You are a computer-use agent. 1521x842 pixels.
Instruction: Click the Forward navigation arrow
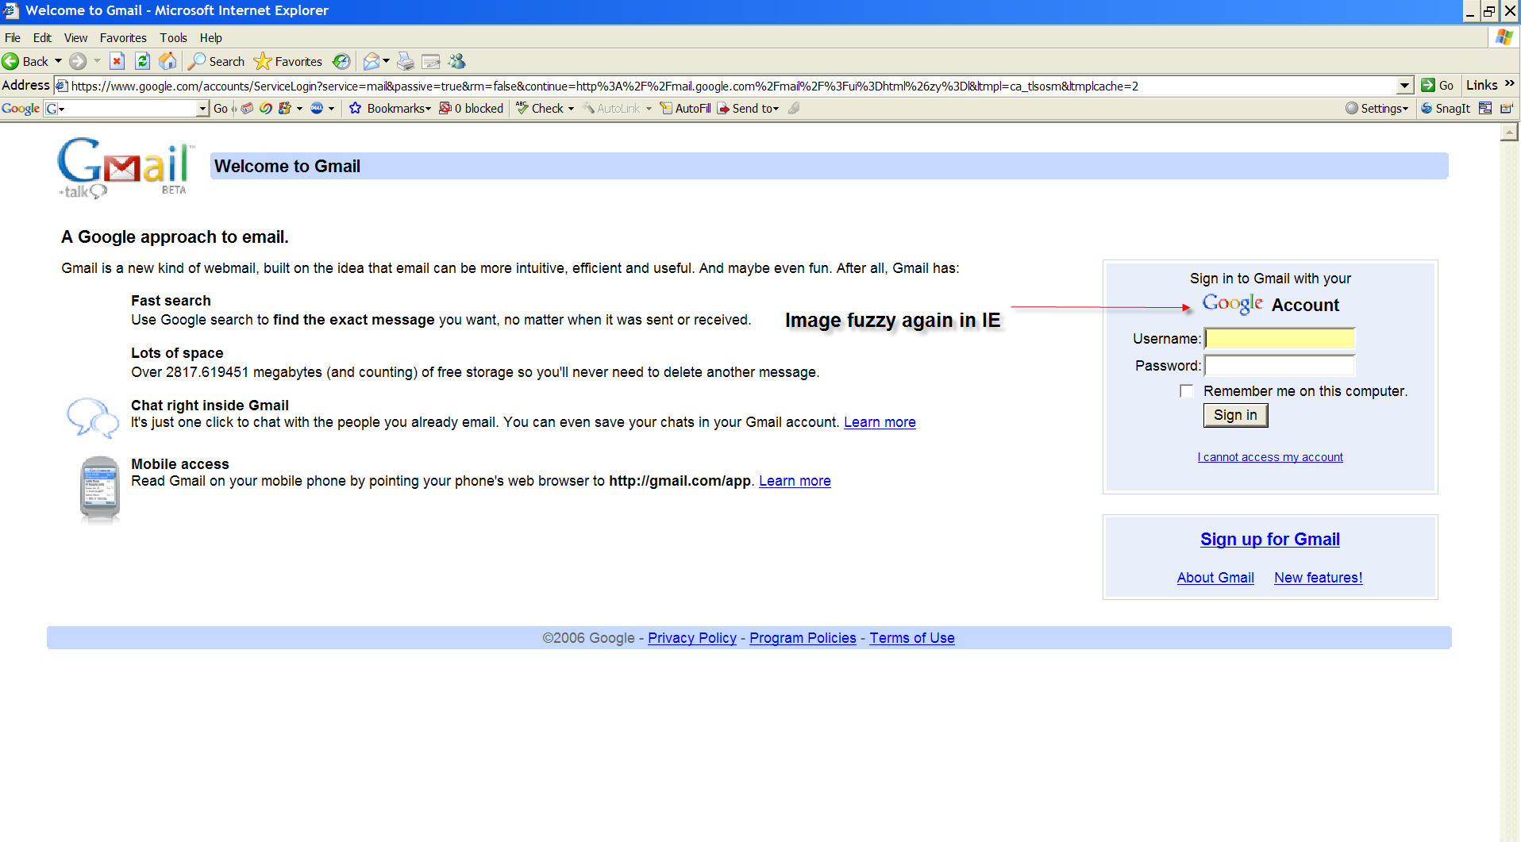click(x=78, y=61)
